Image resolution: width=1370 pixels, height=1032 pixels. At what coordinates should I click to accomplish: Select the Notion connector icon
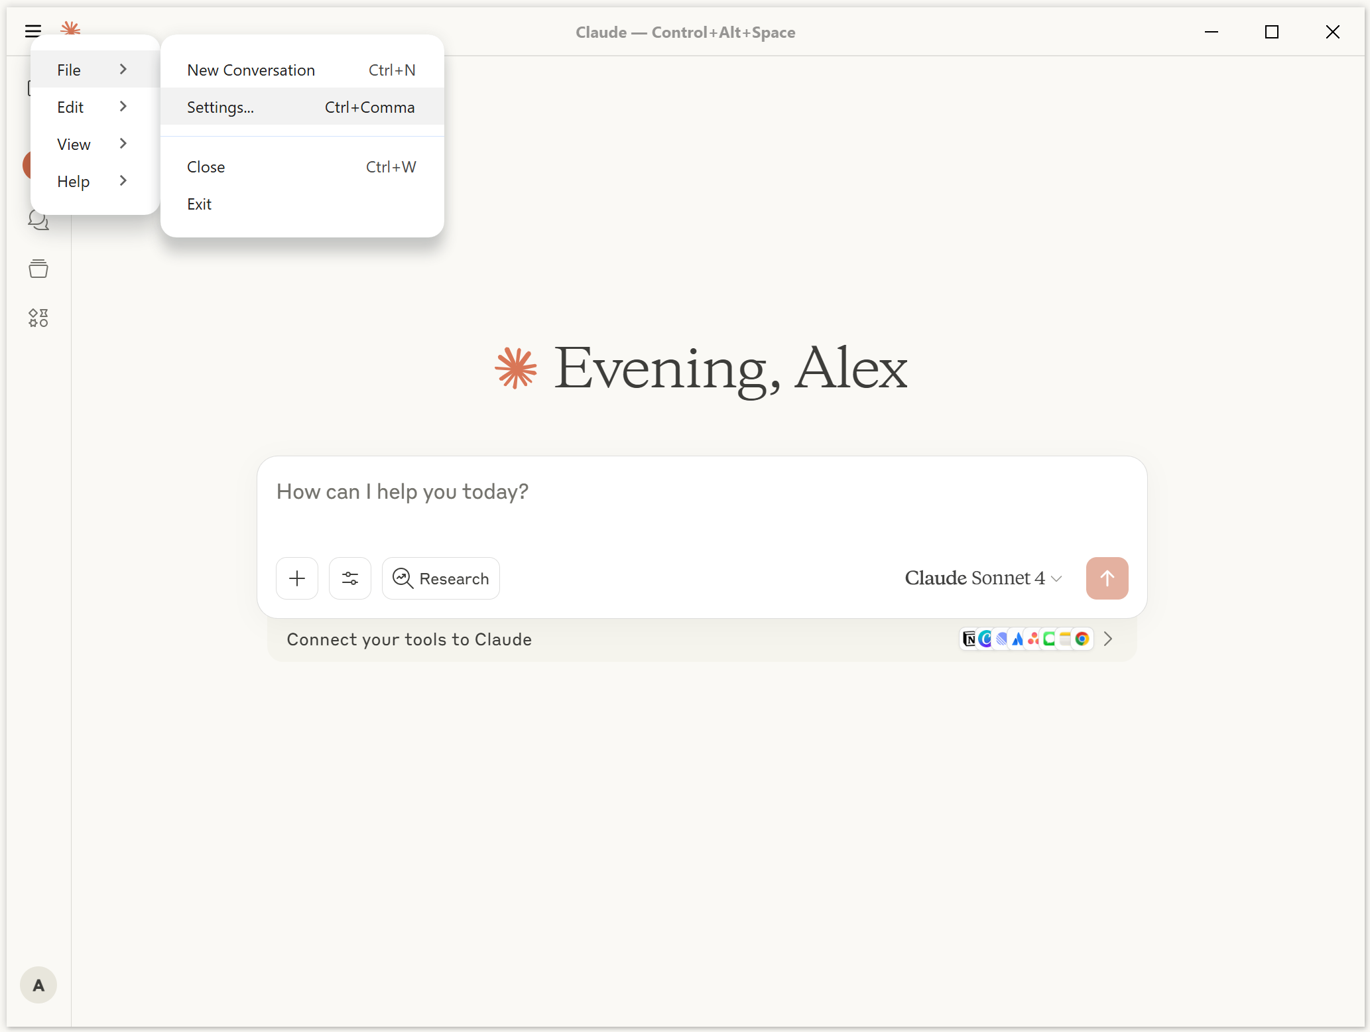click(968, 639)
